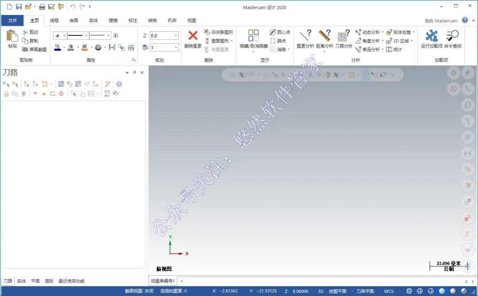Switch to the Levels (层别) panel tab
Image resolution: width=478 pixels, height=296 pixels.
coord(49,281)
